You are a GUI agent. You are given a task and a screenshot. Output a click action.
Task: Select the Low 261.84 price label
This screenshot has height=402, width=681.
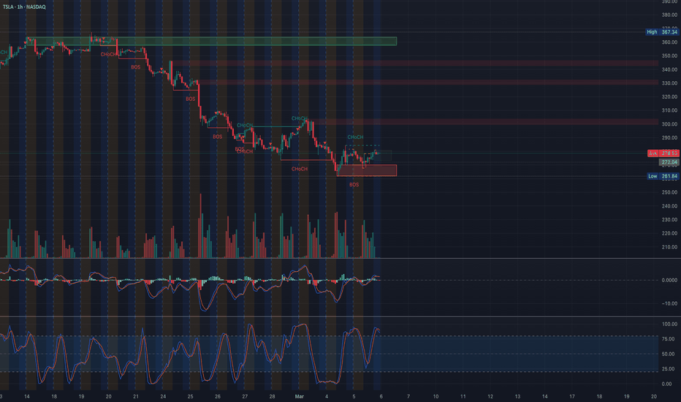tap(662, 176)
